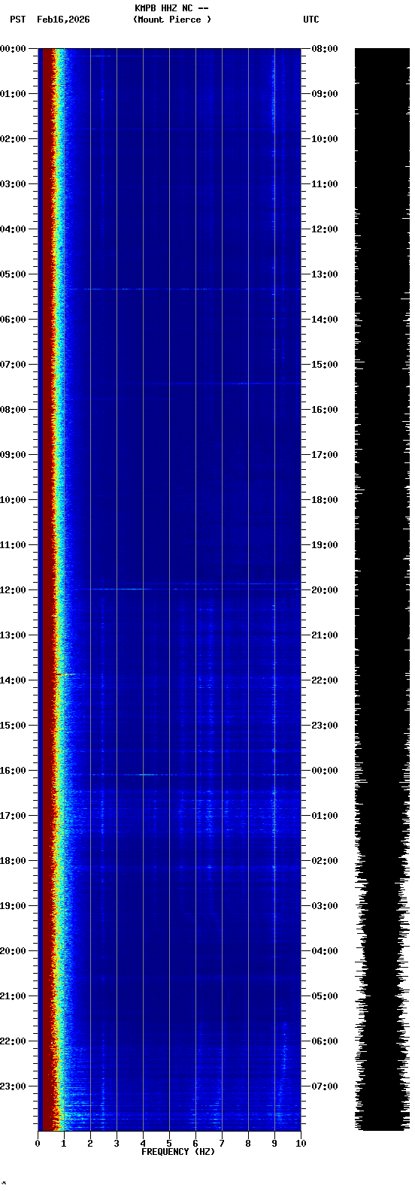Screen dimensions: 415x1191
Task: Click the 7 Hz frequency axis tick
Action: click(x=222, y=1144)
